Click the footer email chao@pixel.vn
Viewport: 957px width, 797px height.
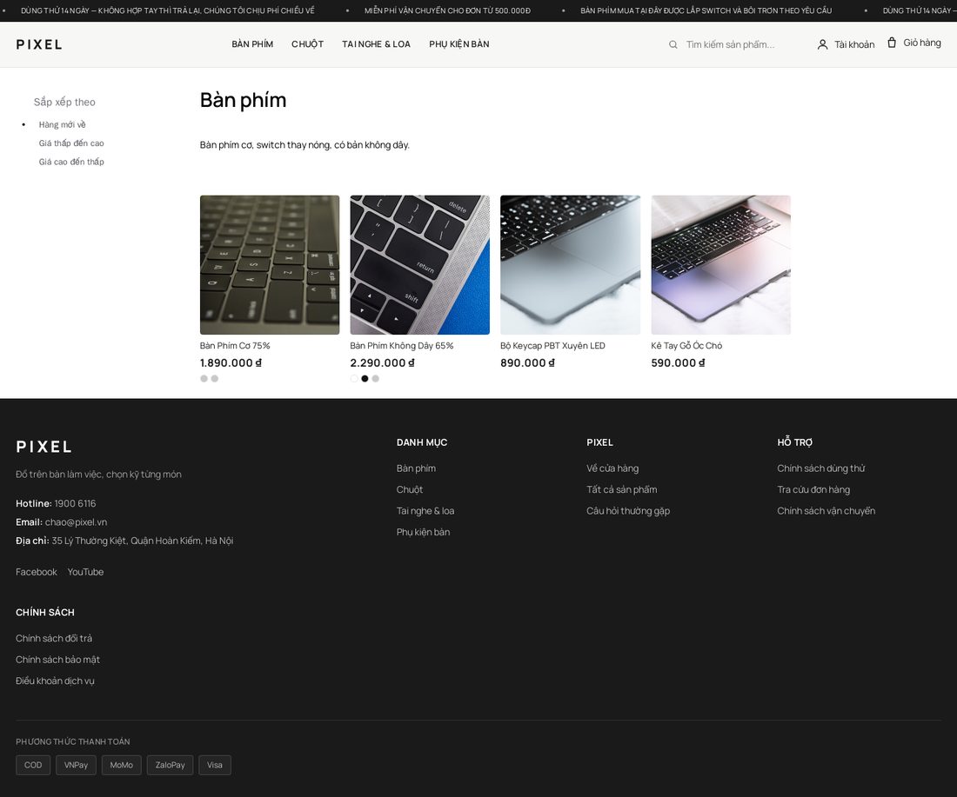pos(76,522)
